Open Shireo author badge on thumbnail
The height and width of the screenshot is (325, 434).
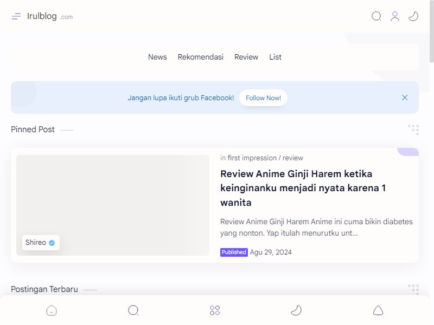pyautogui.click(x=41, y=243)
